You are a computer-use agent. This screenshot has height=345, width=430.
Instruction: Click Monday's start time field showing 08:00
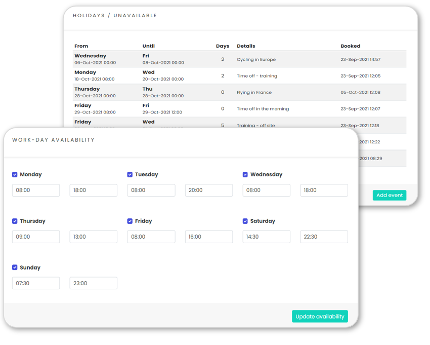35,190
